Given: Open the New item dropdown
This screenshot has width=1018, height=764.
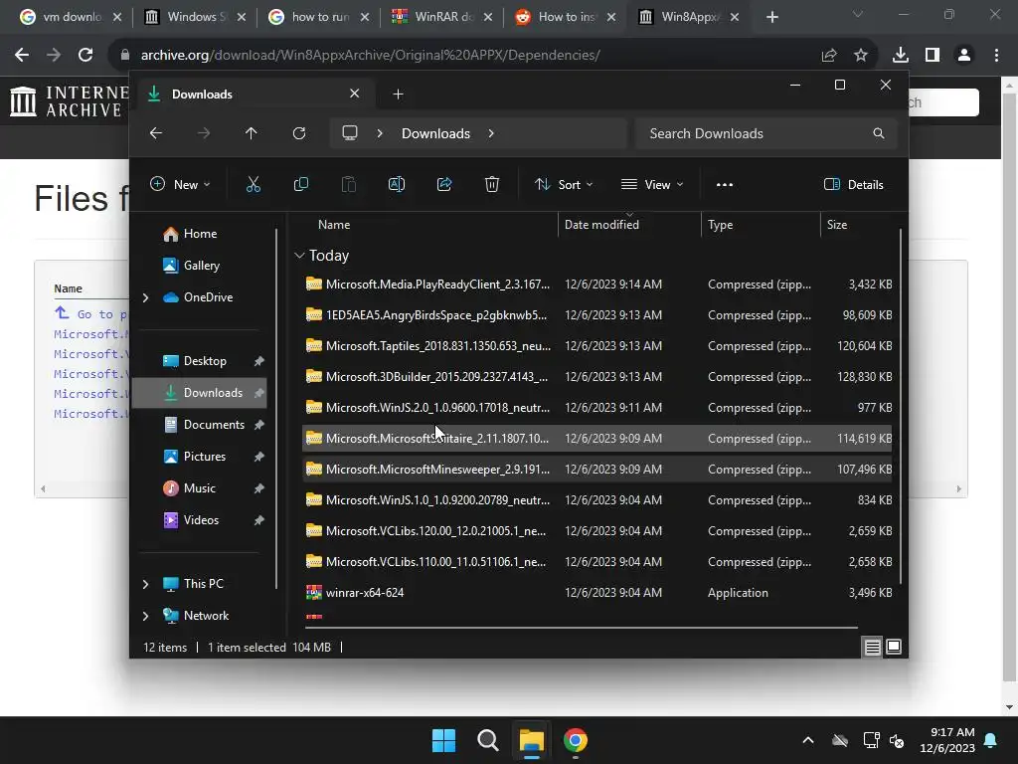Looking at the screenshot, I should click(180, 184).
